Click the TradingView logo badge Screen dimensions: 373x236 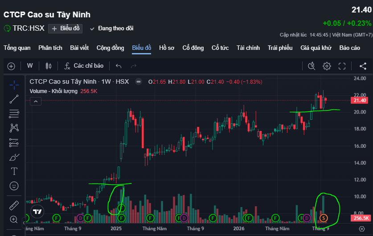click(37, 212)
